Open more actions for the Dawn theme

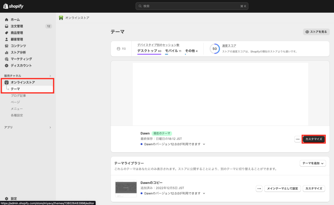click(297, 139)
